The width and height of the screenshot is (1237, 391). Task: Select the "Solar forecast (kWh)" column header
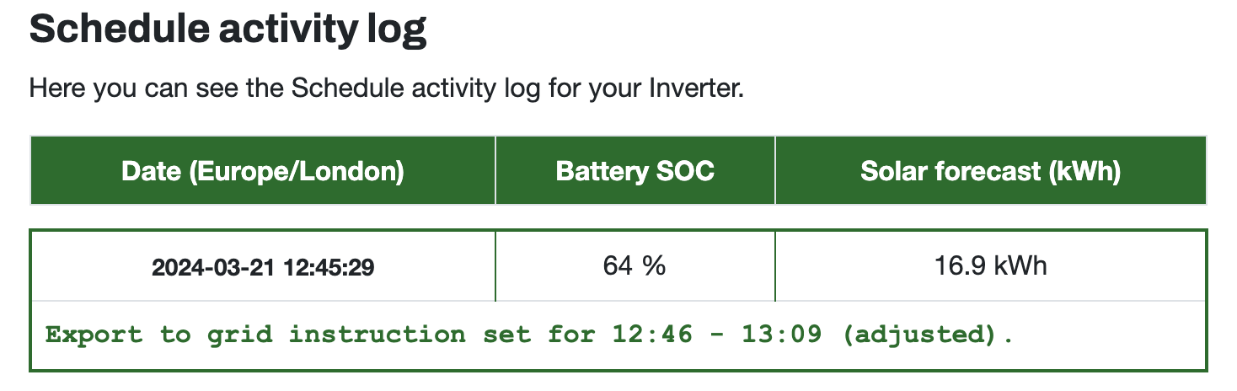click(x=991, y=171)
